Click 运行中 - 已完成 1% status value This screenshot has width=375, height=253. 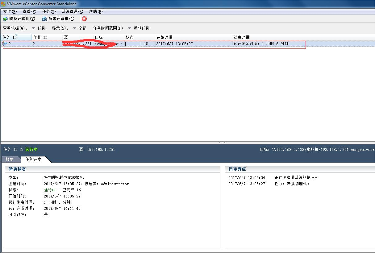pyautogui.click(x=62, y=190)
